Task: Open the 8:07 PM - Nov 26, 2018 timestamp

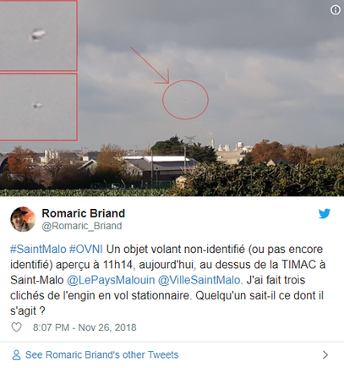Action: (x=85, y=327)
